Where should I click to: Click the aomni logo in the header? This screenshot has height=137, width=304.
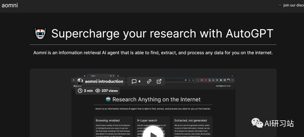click(x=10, y=5)
